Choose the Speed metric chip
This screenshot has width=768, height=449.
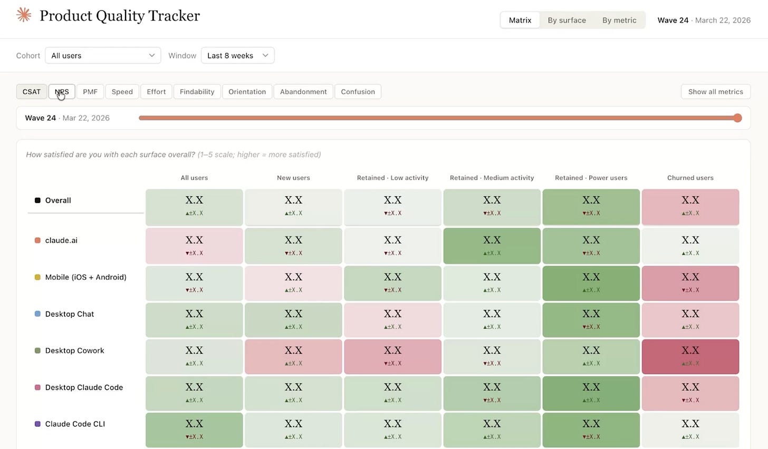coord(122,92)
